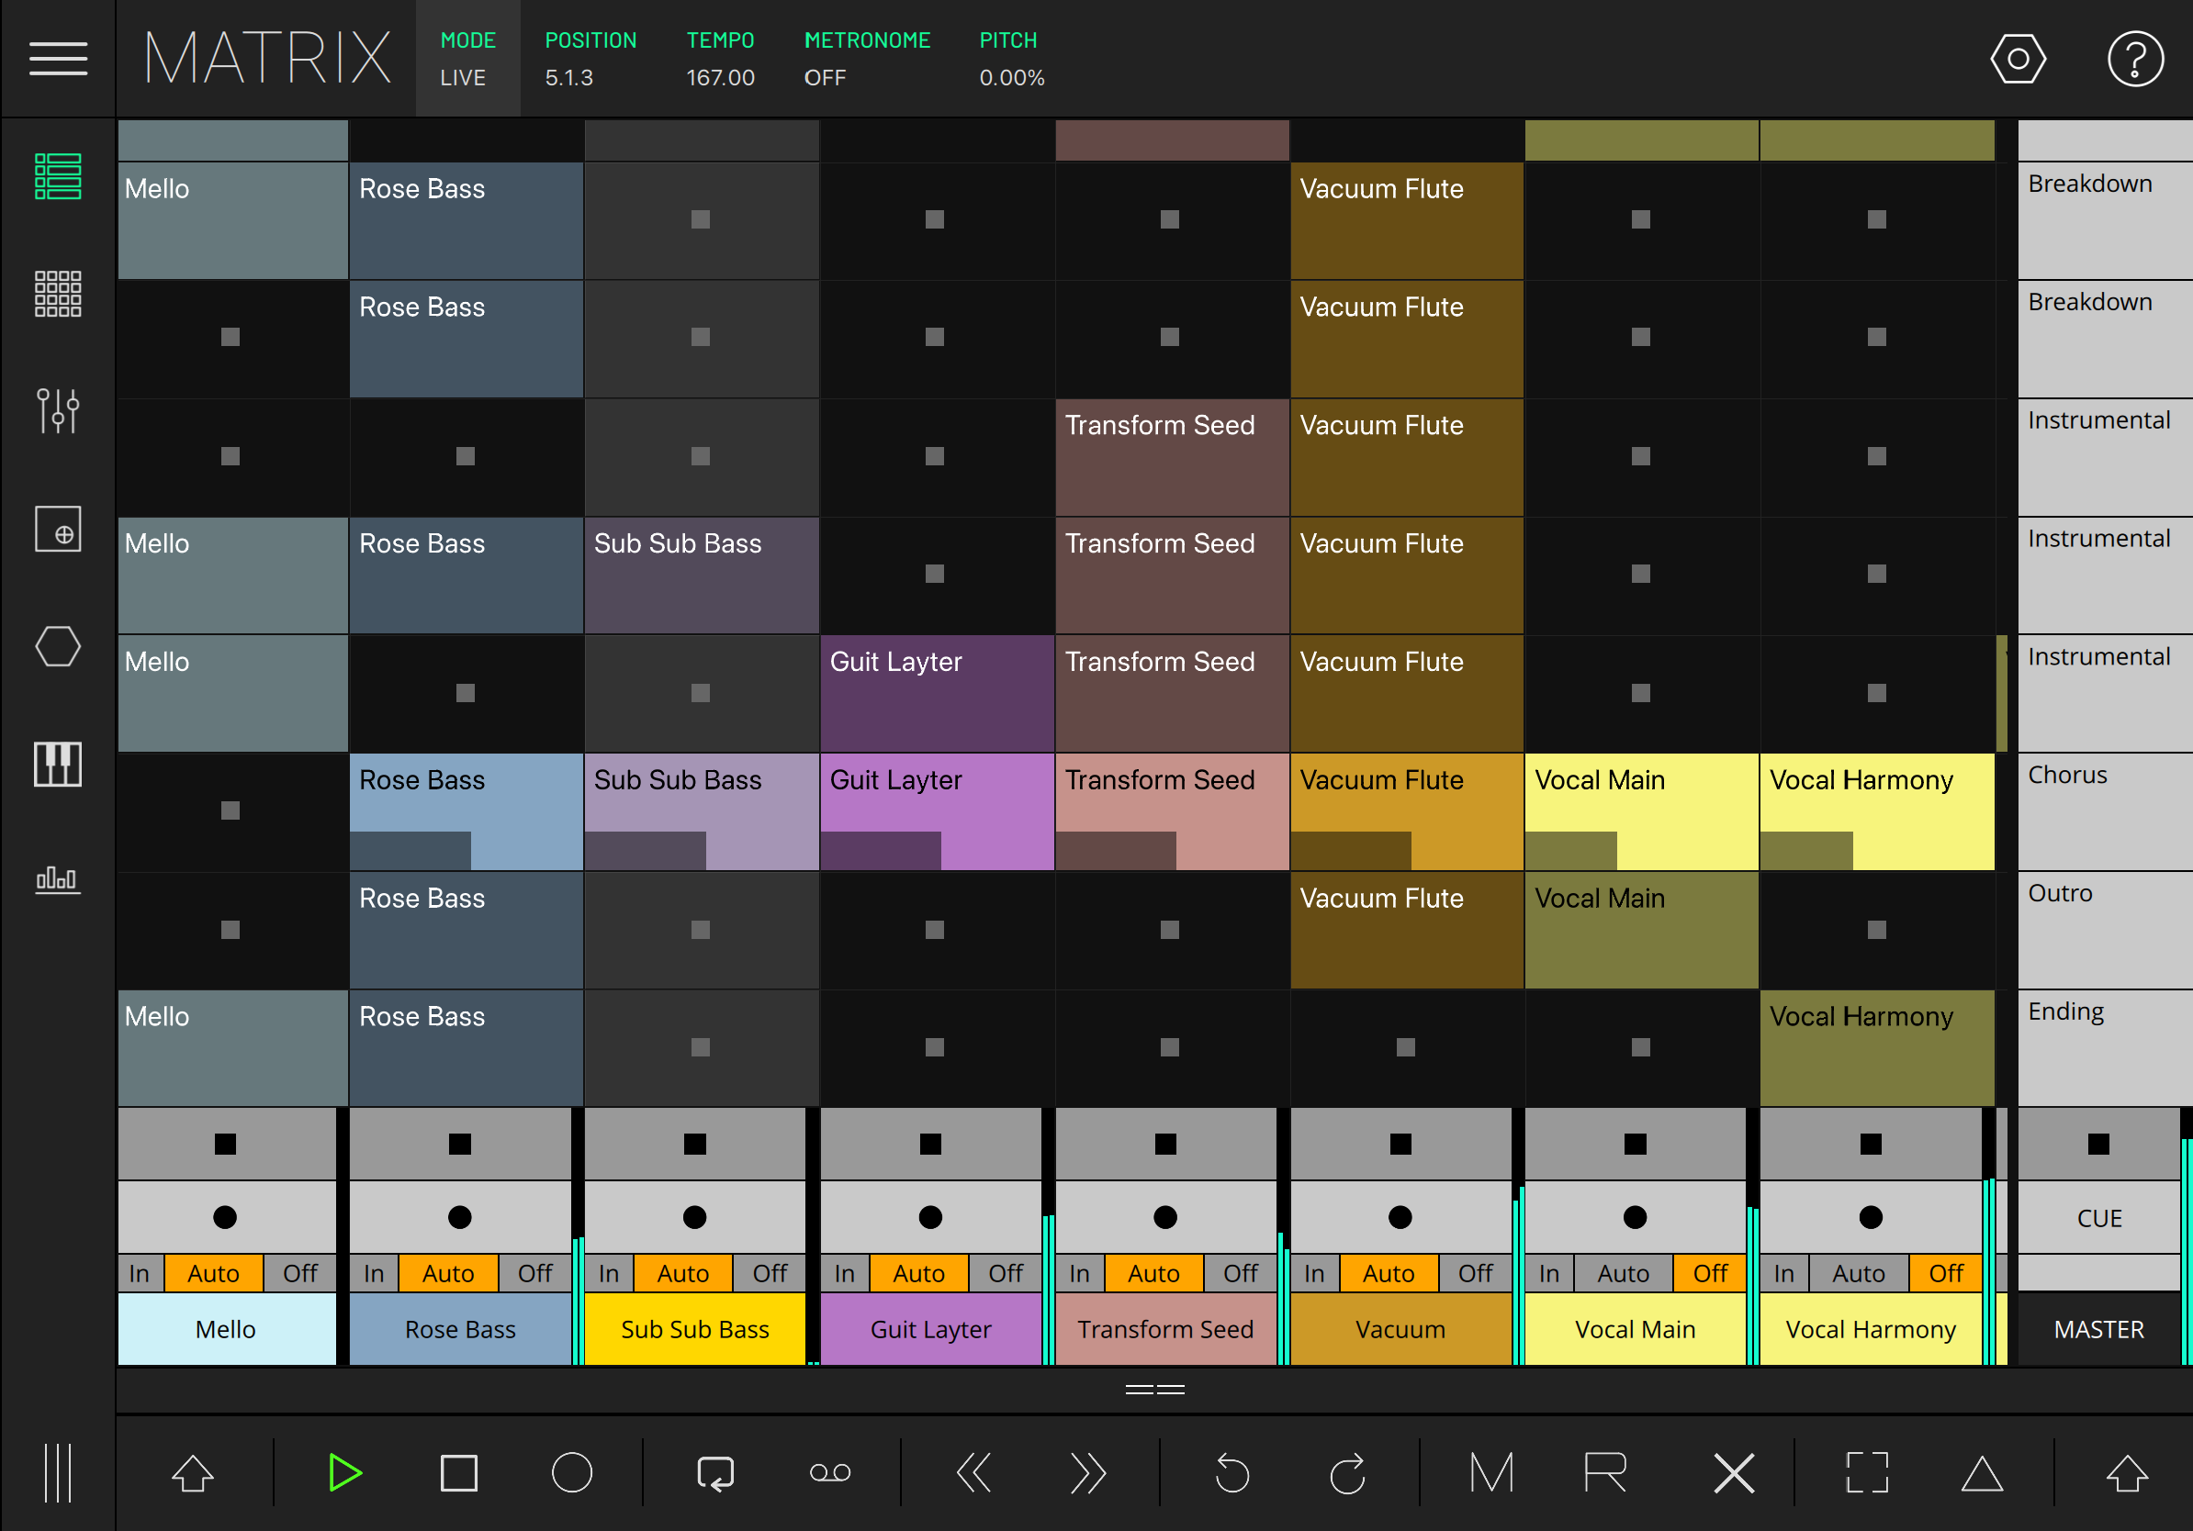Open hexagon settings icon top right

pyautogui.click(x=2018, y=58)
